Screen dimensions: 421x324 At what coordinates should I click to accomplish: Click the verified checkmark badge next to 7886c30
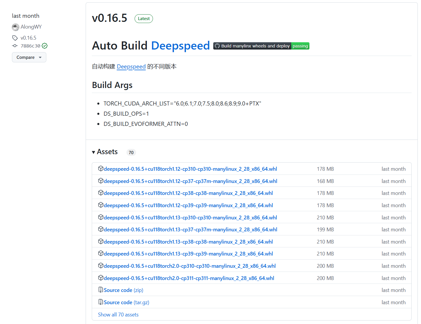pos(45,46)
